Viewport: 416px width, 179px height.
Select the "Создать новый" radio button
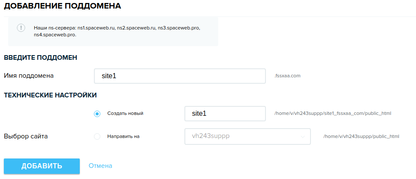point(97,114)
